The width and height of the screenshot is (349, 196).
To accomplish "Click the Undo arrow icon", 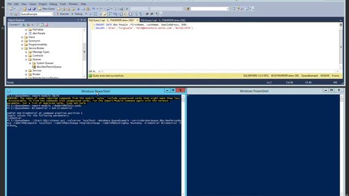I will 94,9.
